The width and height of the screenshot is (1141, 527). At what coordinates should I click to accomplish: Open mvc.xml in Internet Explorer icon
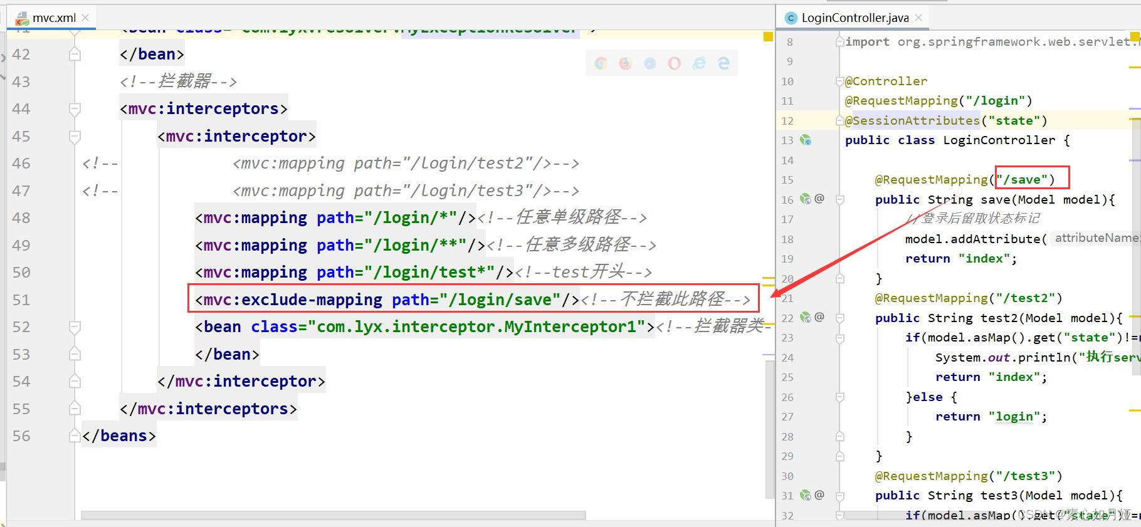click(x=699, y=63)
